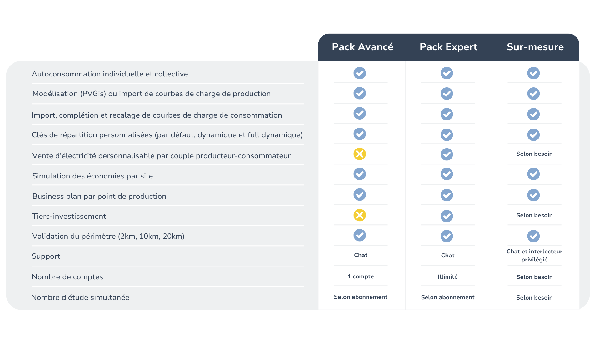This screenshot has height=337, width=600.
Task: Click Pack Expert checkmark for Tiers-investissement
Action: [447, 216]
